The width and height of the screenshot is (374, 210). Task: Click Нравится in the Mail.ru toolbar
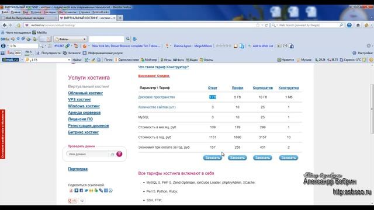coord(286,60)
